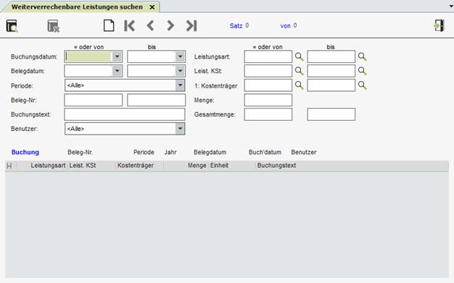Click the Leistungsart from input field
The image size is (454, 283).
268,56
